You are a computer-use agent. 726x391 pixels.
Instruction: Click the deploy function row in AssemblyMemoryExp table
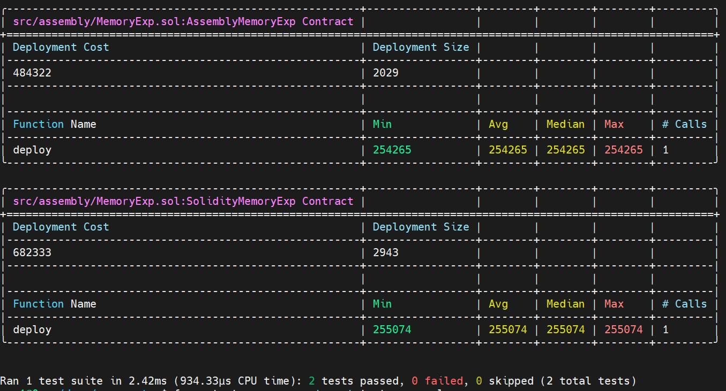360,150
